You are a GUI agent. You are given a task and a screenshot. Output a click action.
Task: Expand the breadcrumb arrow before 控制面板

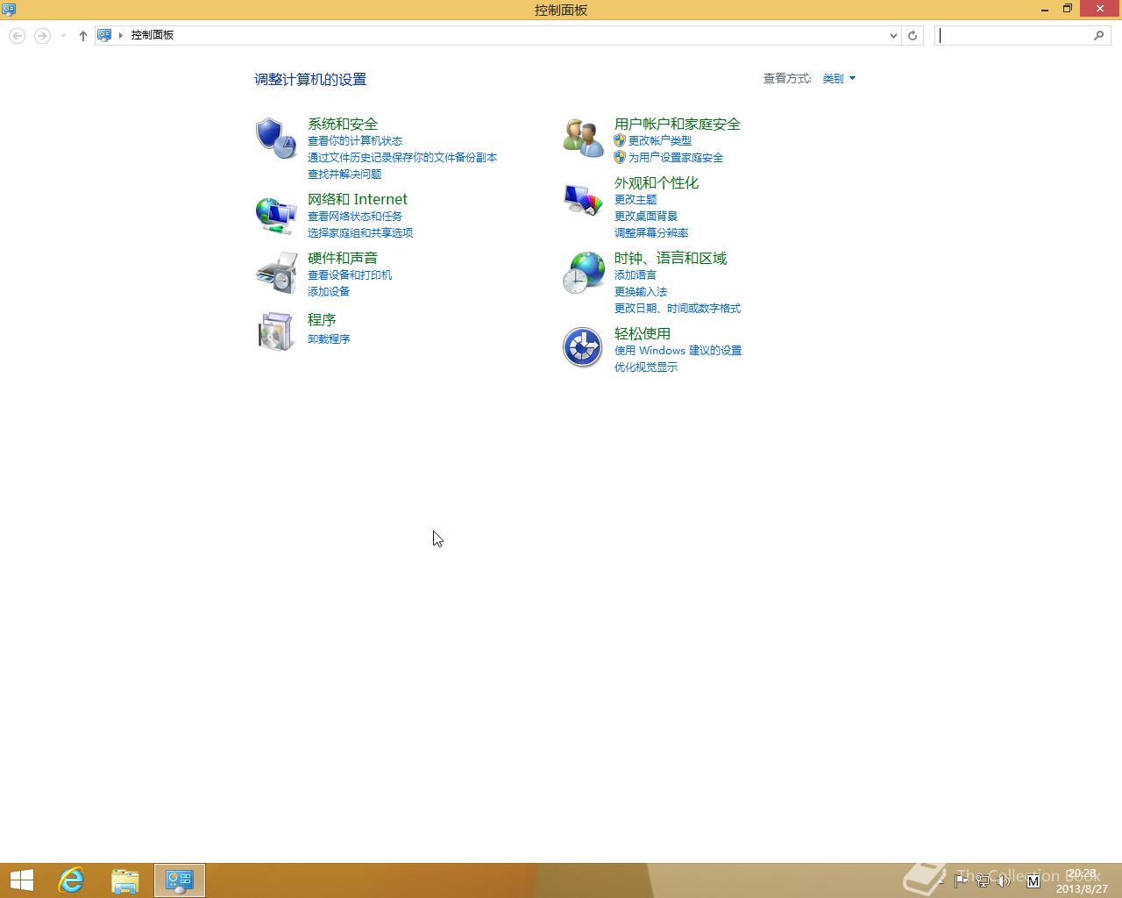(121, 35)
